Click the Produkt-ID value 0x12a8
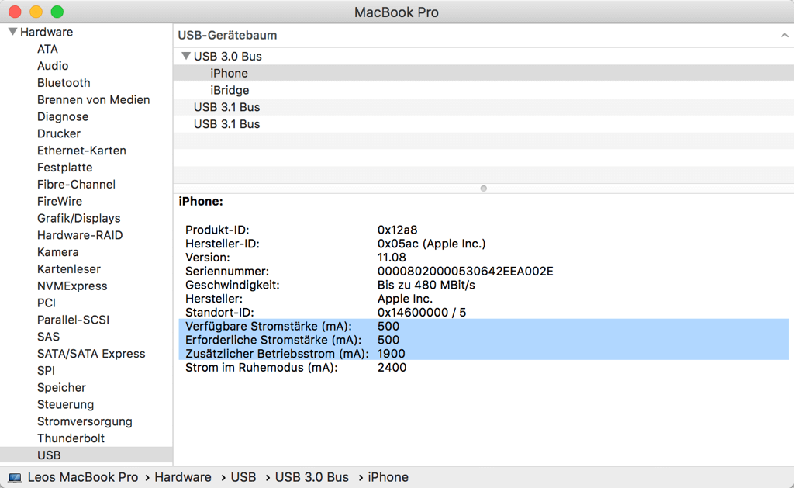794x488 pixels. (x=398, y=230)
